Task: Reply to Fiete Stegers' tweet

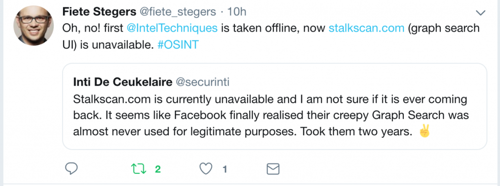Action: [x=71, y=169]
